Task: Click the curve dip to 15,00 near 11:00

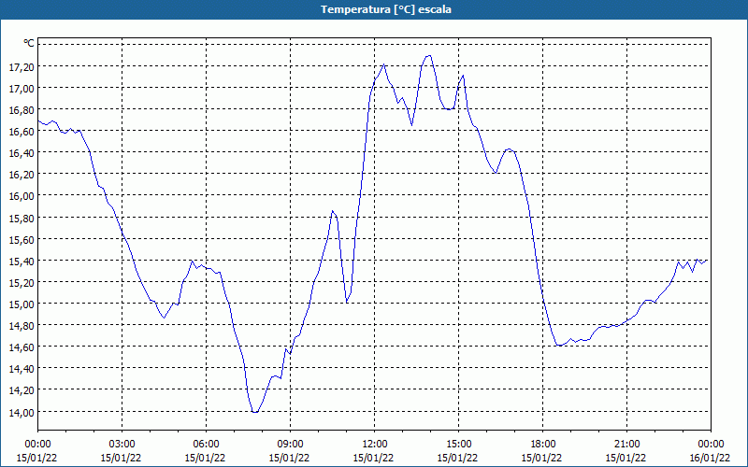Action: 347,302
